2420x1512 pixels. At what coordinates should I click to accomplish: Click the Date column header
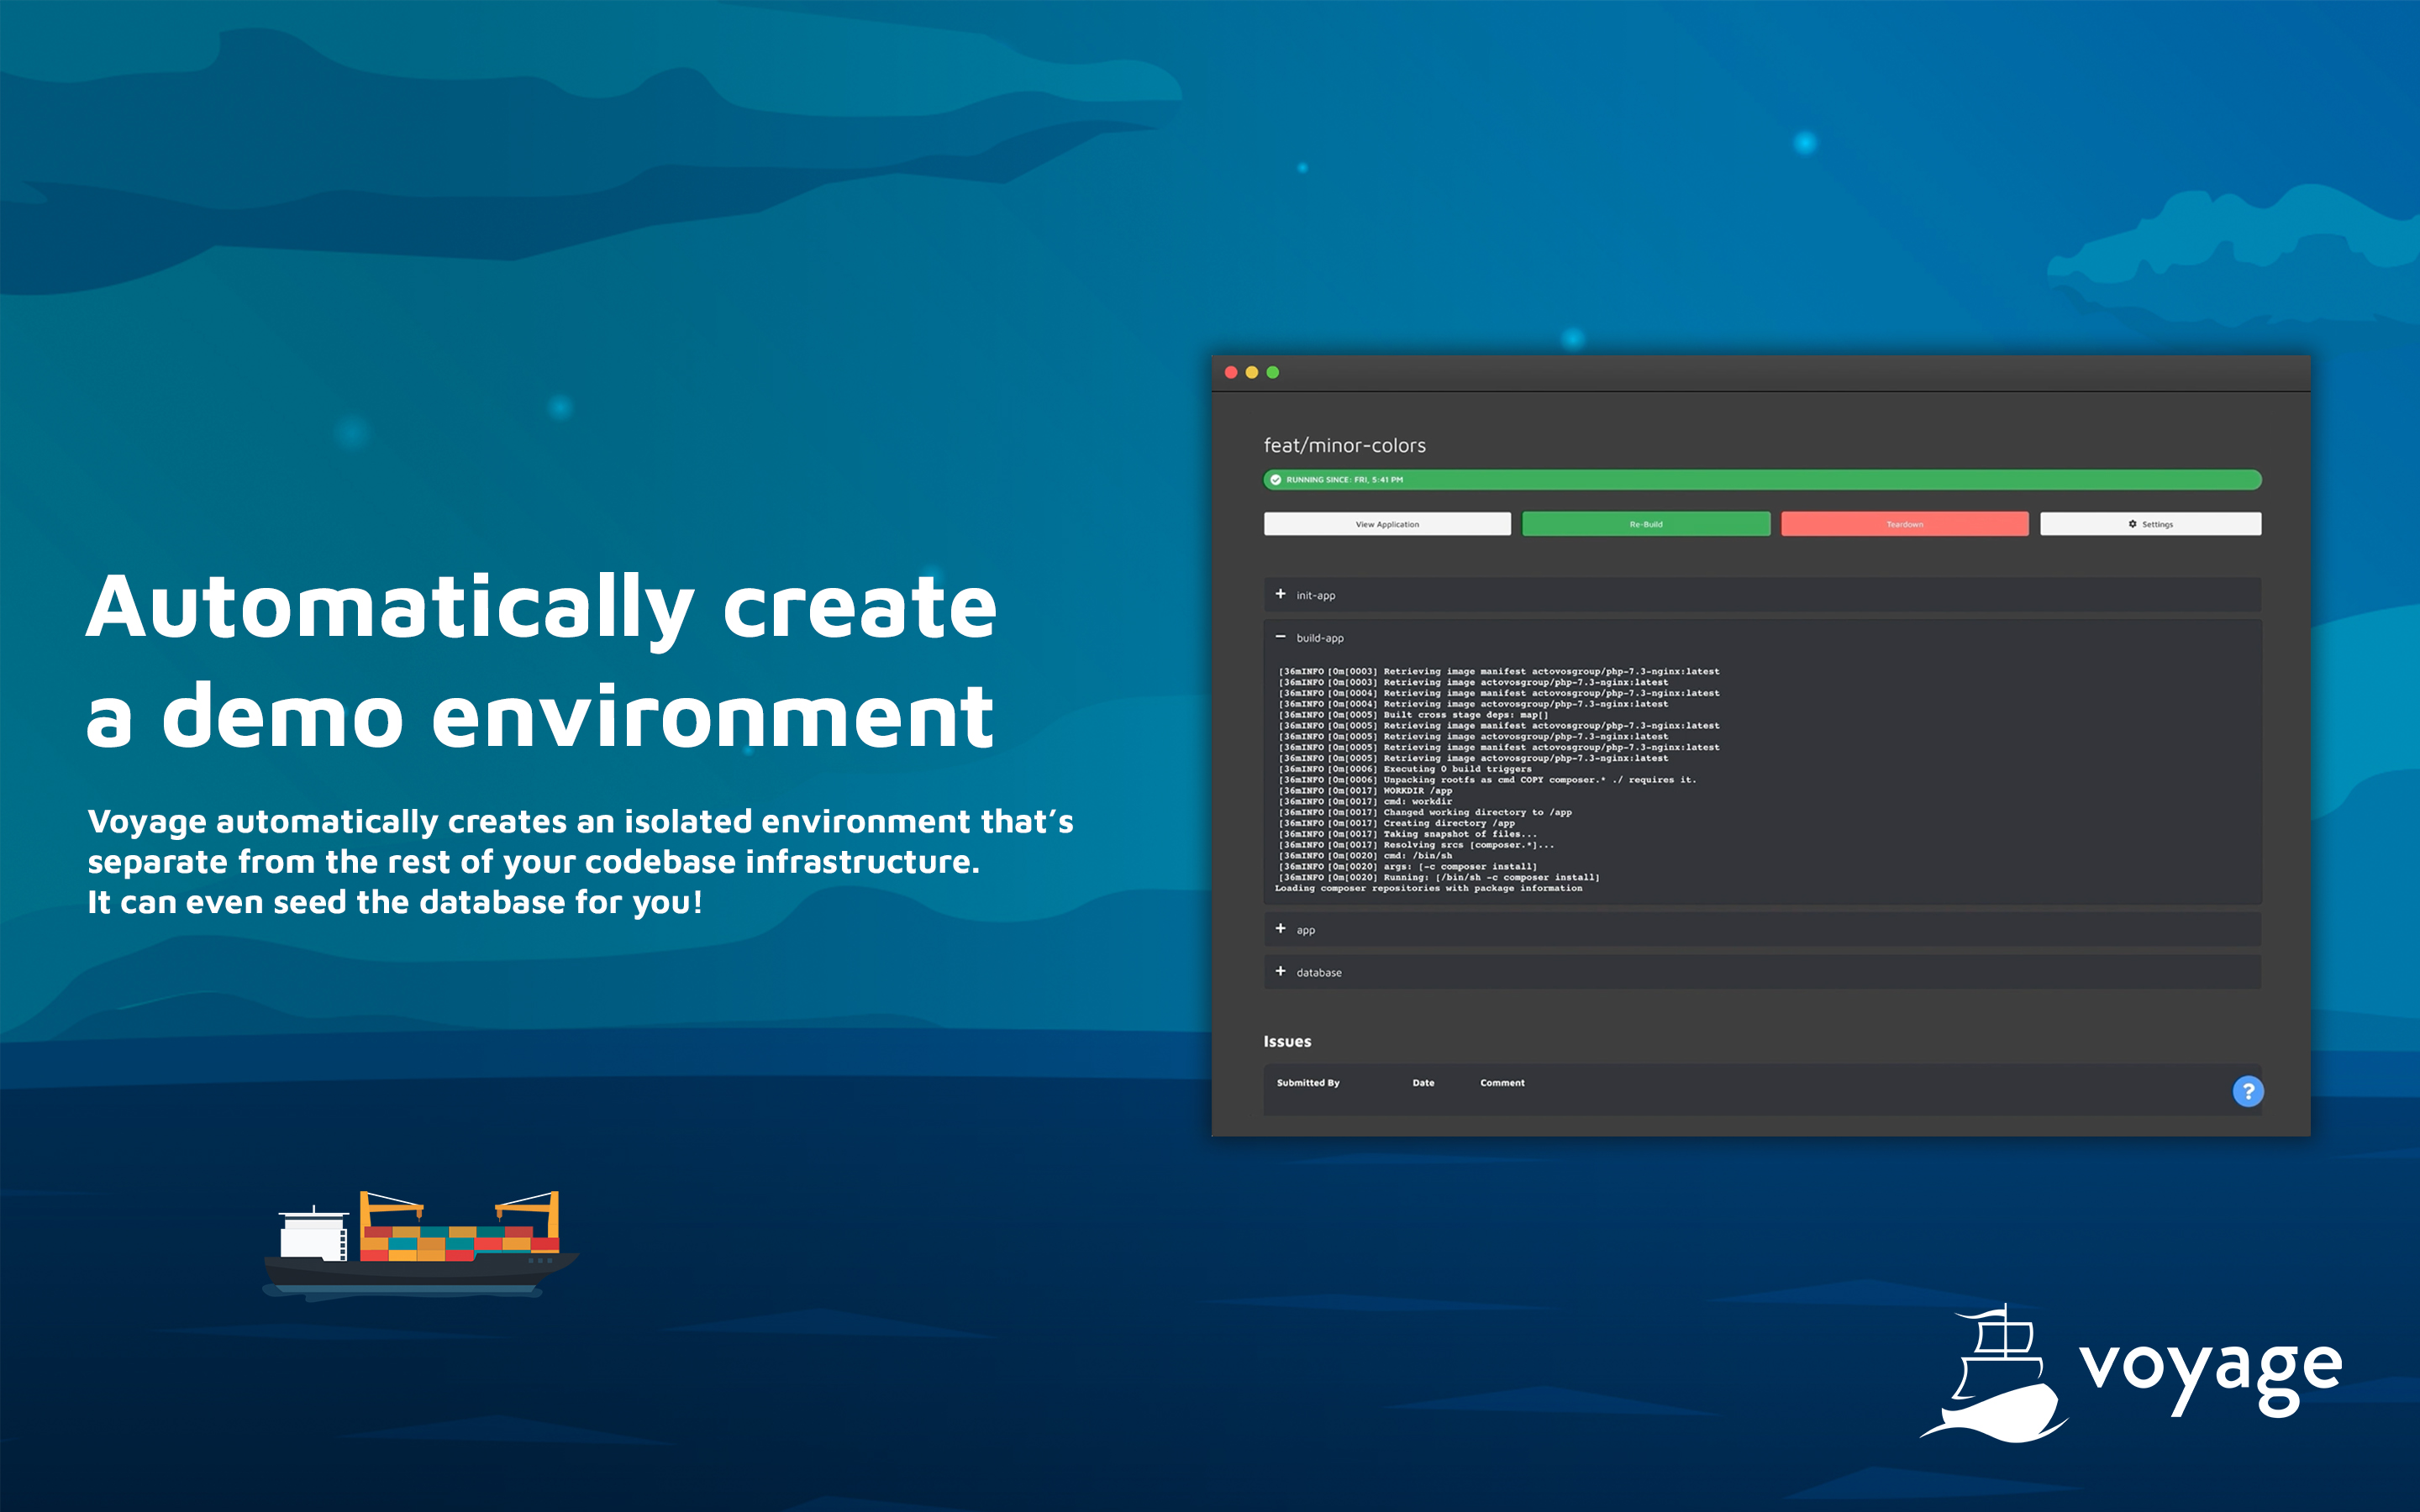point(1423,1083)
